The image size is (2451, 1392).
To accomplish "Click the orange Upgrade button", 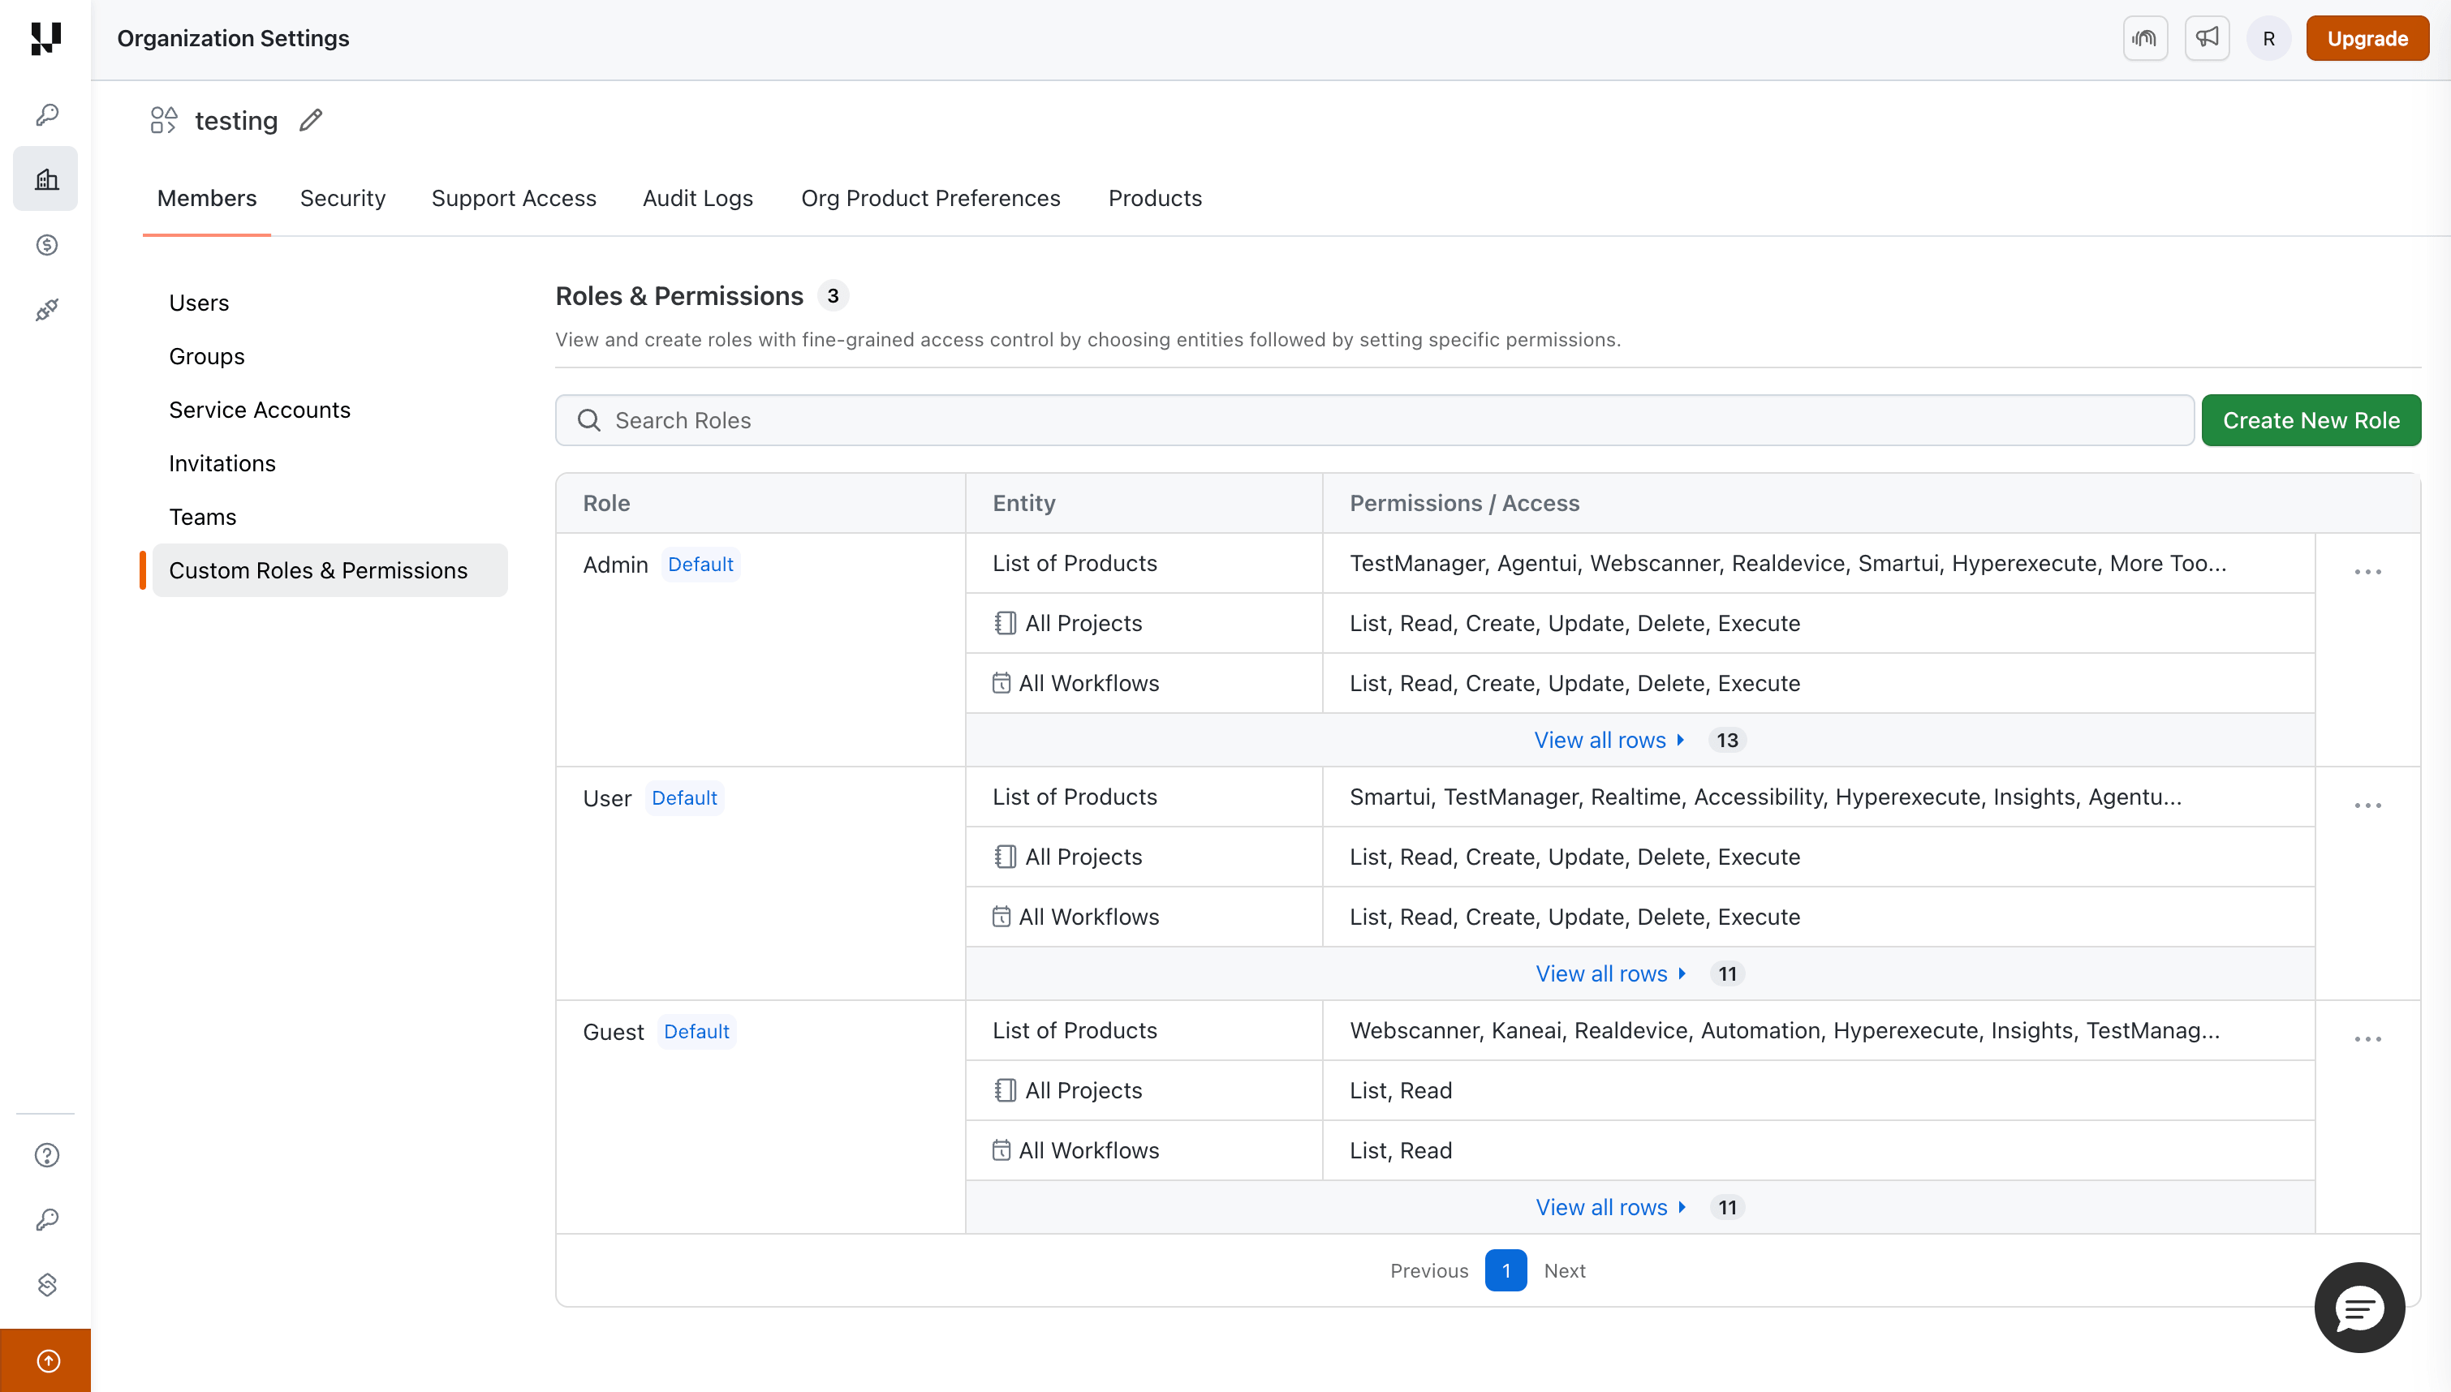I will [2367, 38].
